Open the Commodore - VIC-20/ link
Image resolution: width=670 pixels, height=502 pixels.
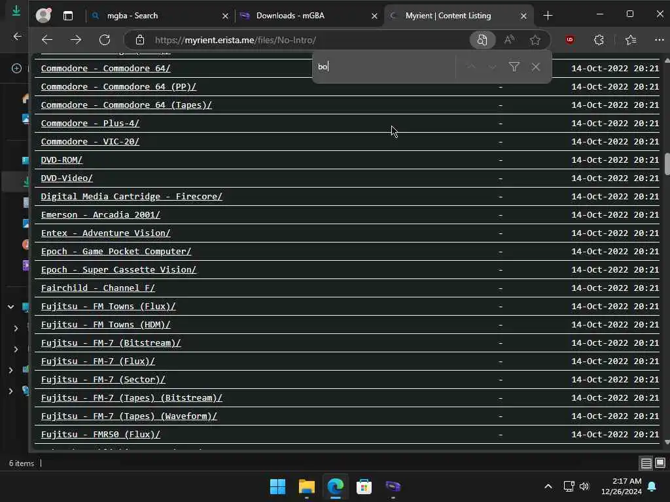pos(90,142)
